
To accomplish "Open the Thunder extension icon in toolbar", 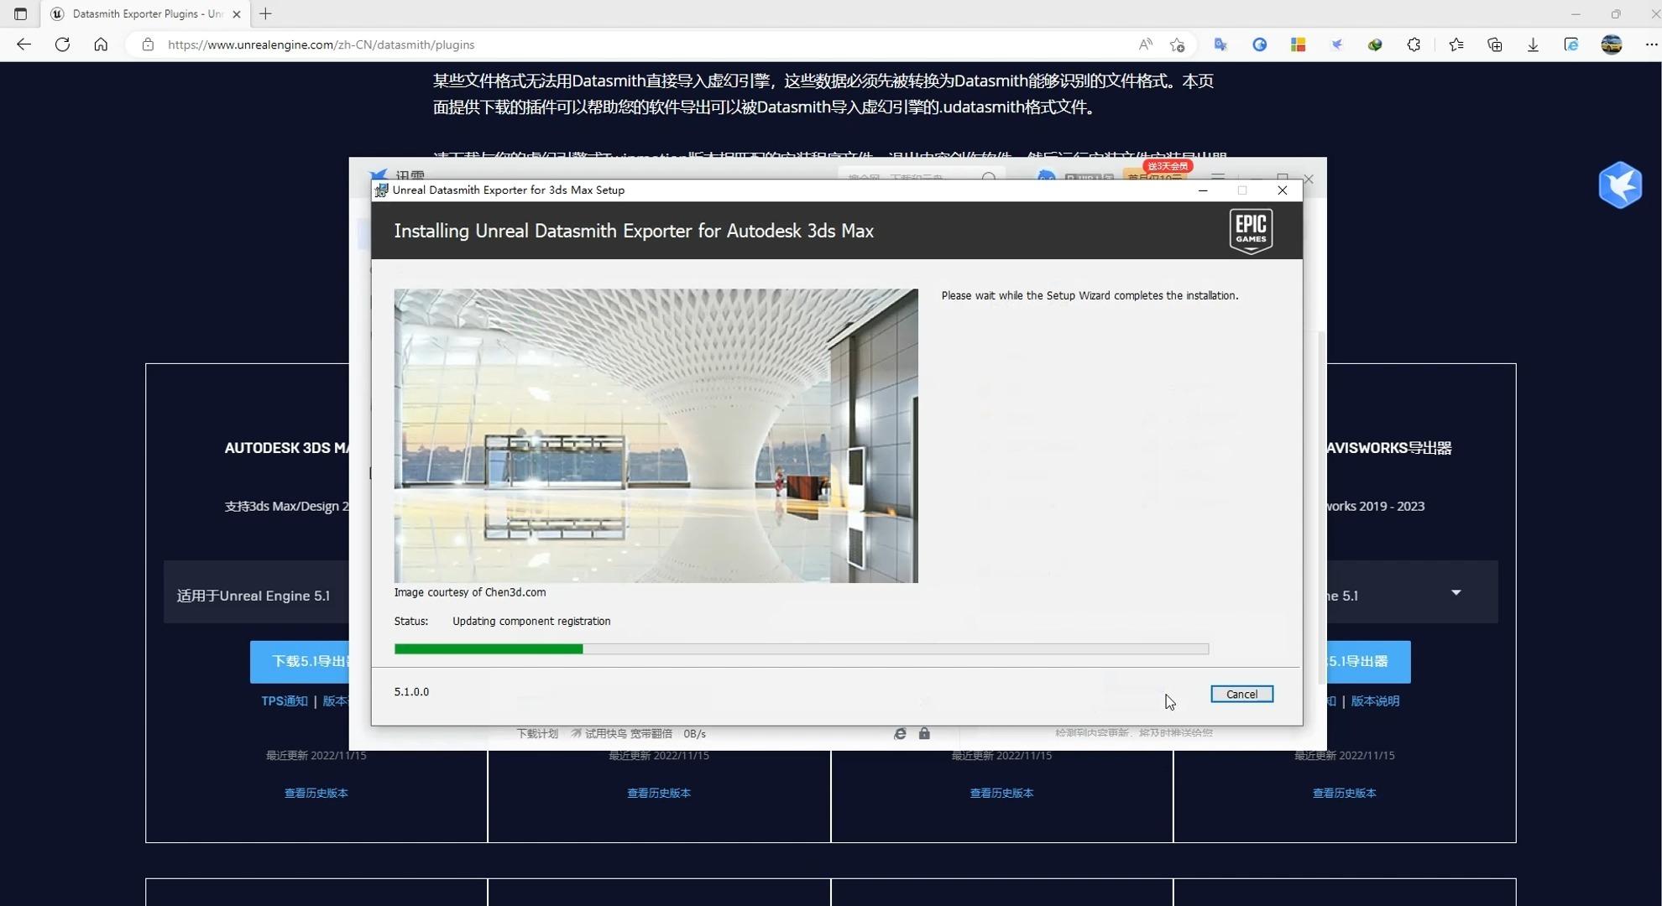I will point(1336,44).
